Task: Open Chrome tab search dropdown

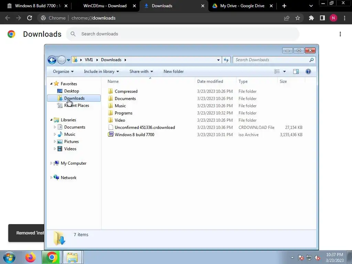Action: coord(311,6)
